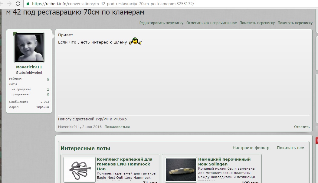
Task: Reload the page with the refresh icon
Action: click(x=18, y=4)
